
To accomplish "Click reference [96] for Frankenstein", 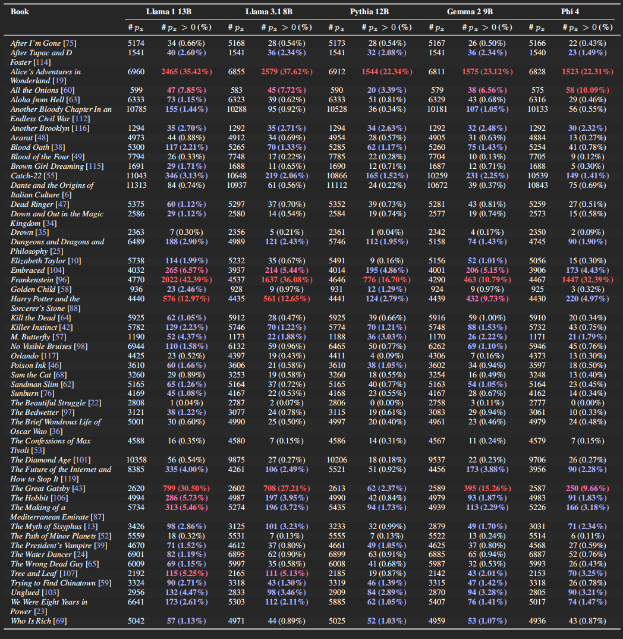I will coord(62,280).
